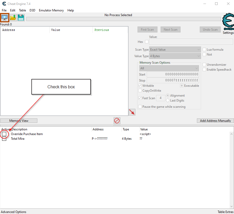The height and width of the screenshot is (214, 234).
Task: Click the open file folder icon
Action: point(13,18)
